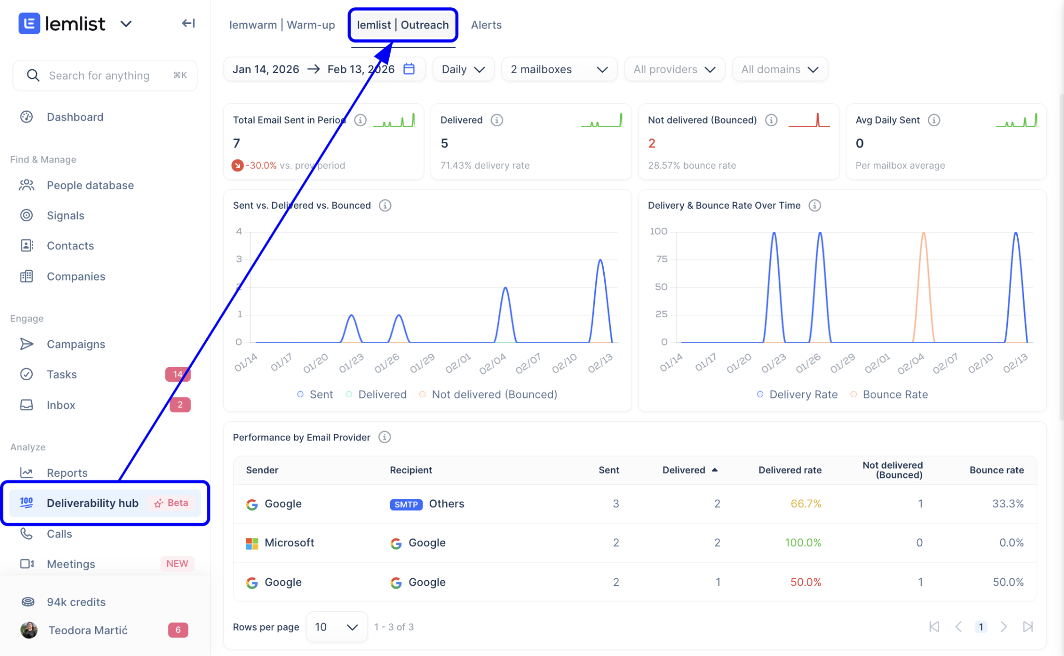Click the notification badge 6 by Teodora Martić
Viewport: 1064px width, 656px height.
(x=178, y=630)
